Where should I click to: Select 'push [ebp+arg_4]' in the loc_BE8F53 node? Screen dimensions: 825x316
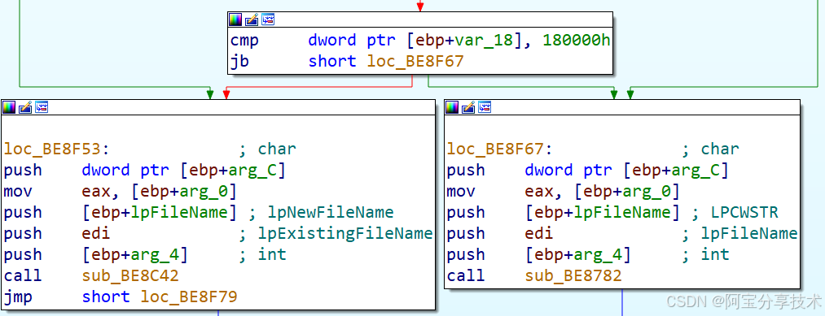(145, 254)
